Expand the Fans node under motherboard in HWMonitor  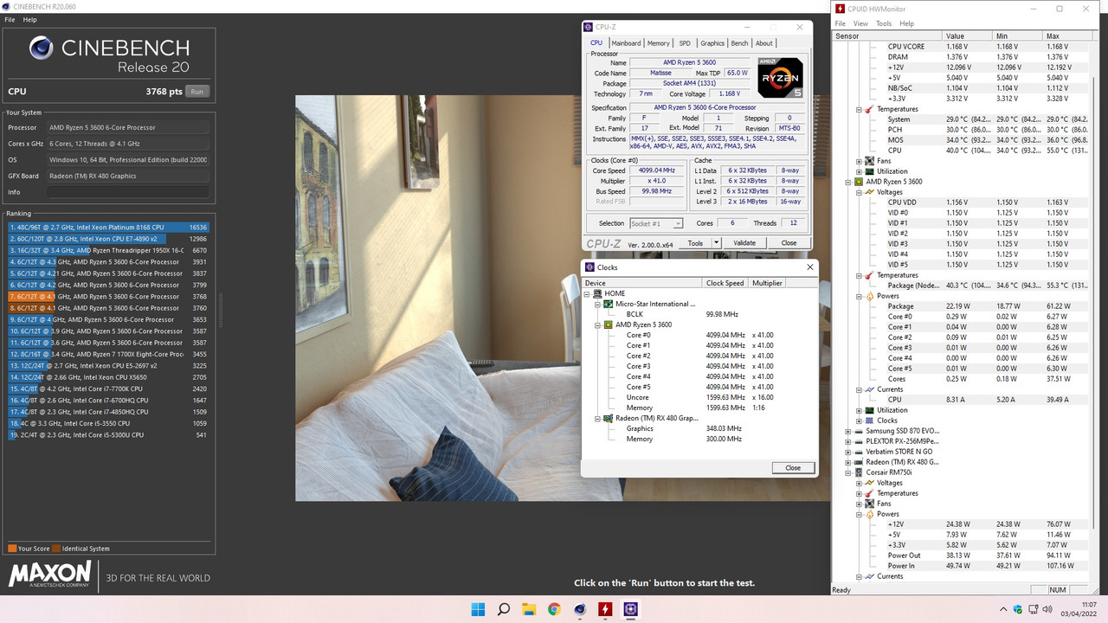(859, 161)
